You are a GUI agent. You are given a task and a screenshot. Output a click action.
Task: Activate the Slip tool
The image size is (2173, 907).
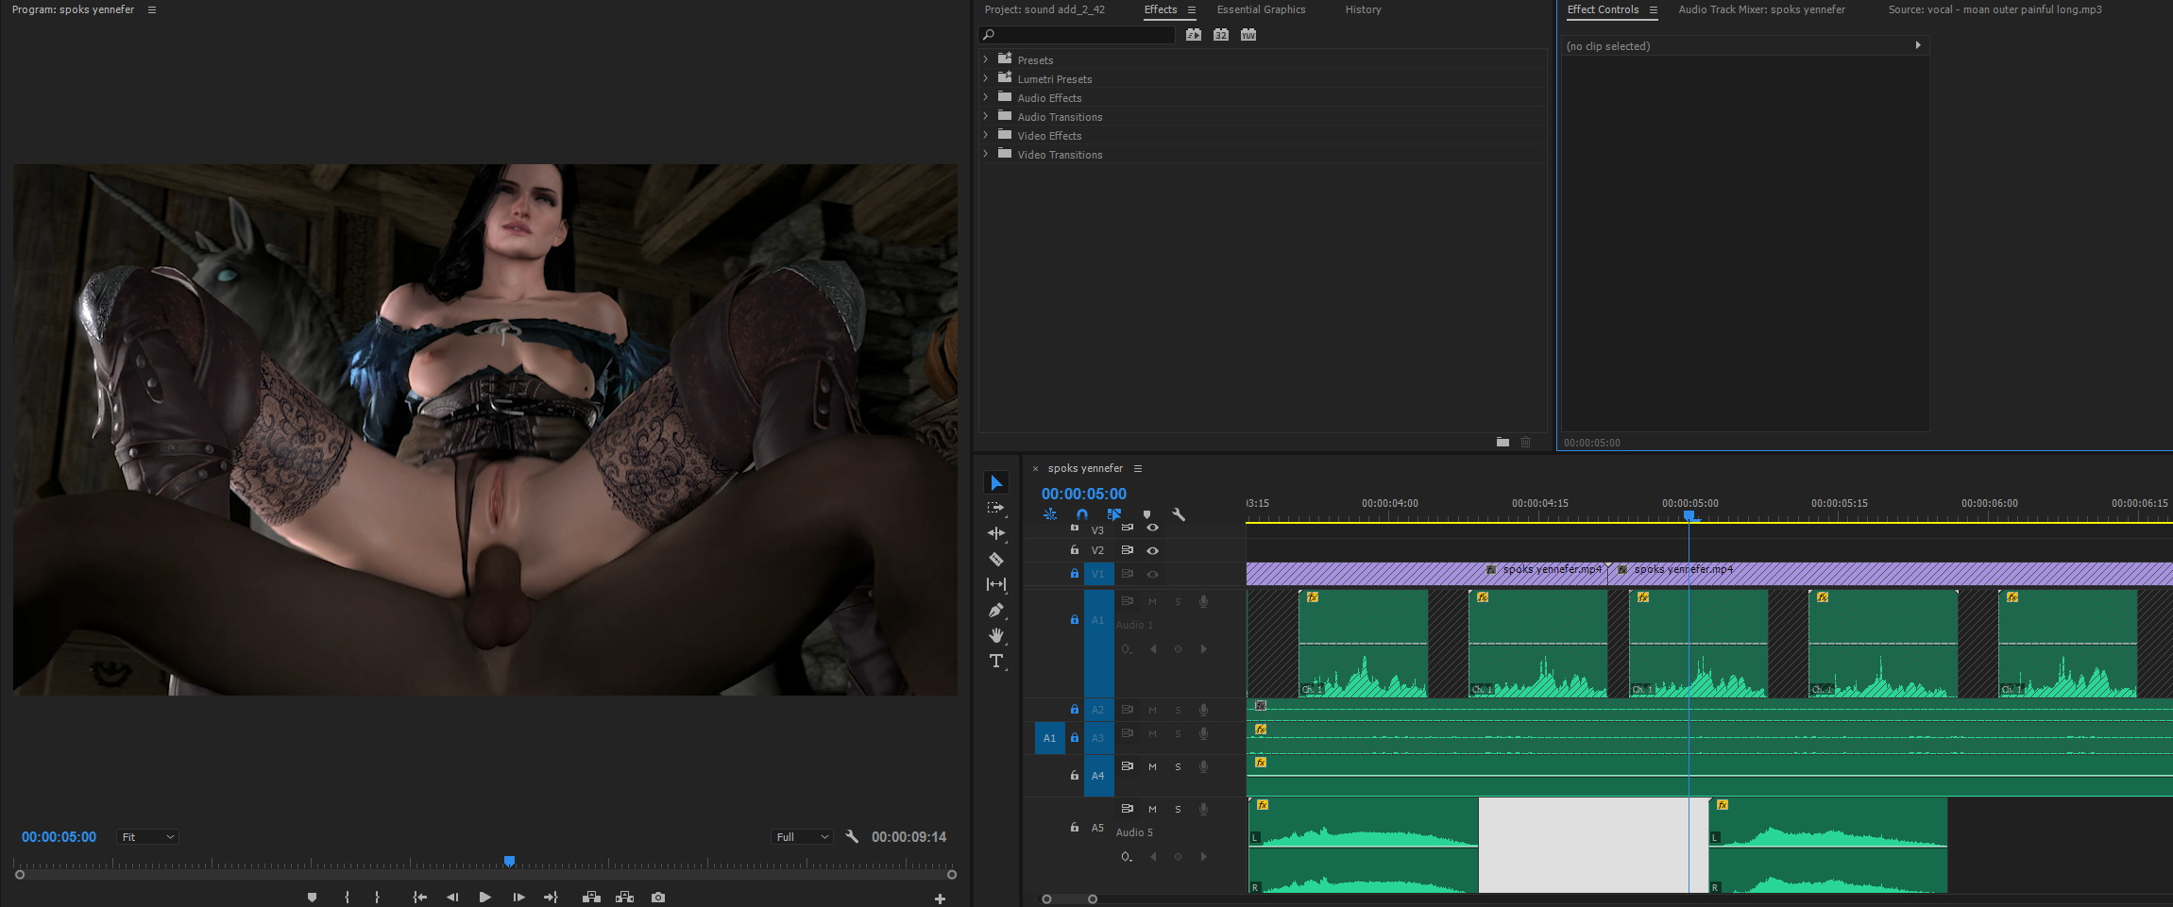tap(996, 584)
